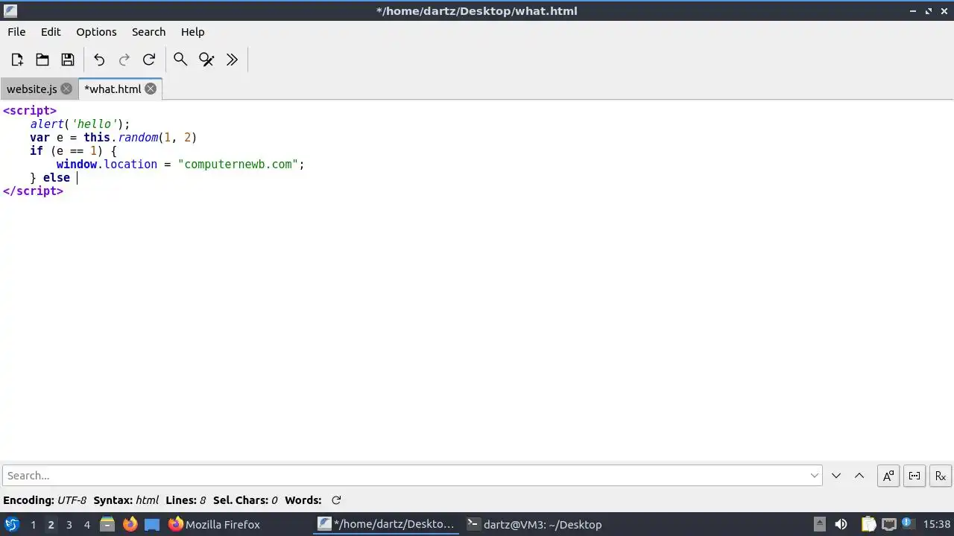Open the application menu in the taskbar
Viewport: 954px width, 536px height.
[x=11, y=524]
